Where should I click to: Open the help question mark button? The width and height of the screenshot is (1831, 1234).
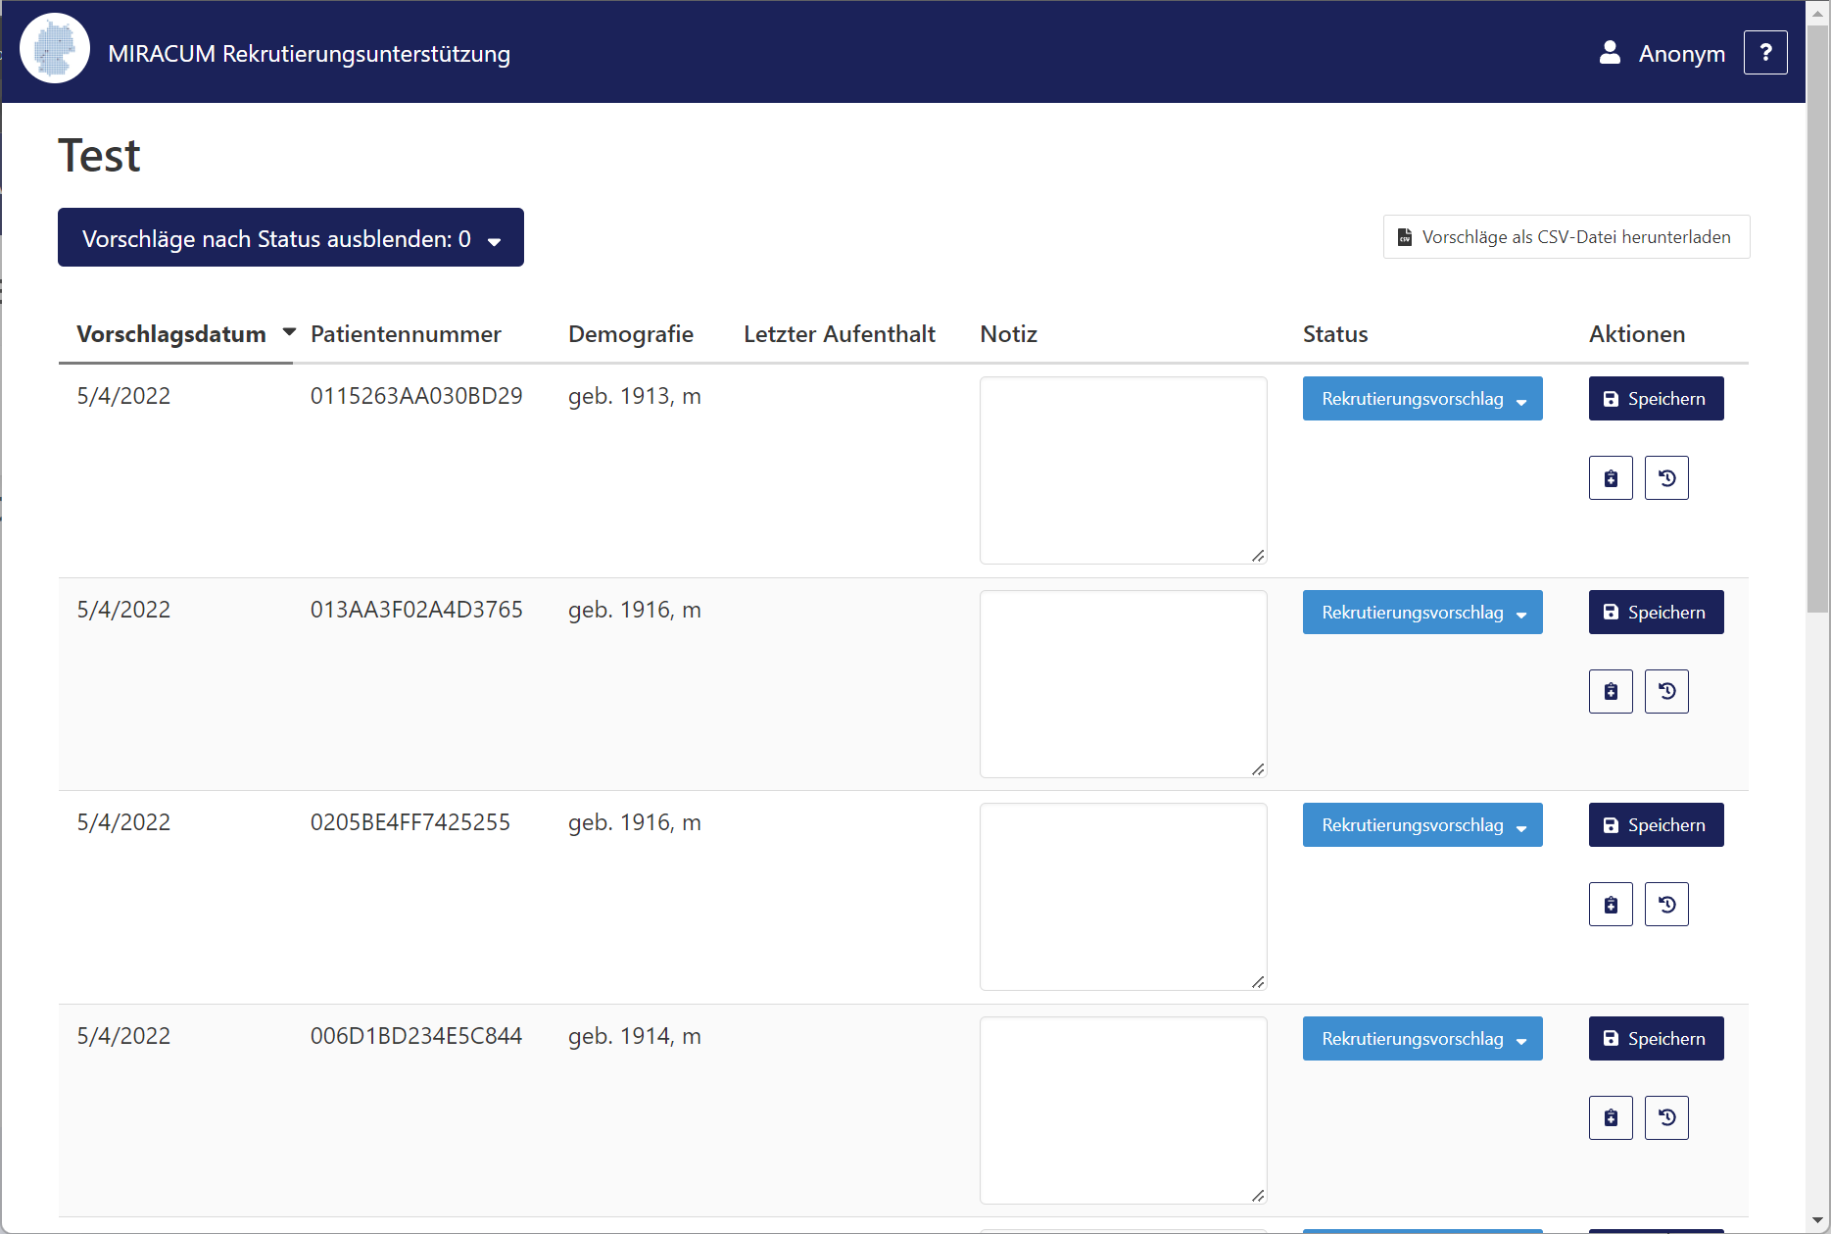pyautogui.click(x=1765, y=53)
